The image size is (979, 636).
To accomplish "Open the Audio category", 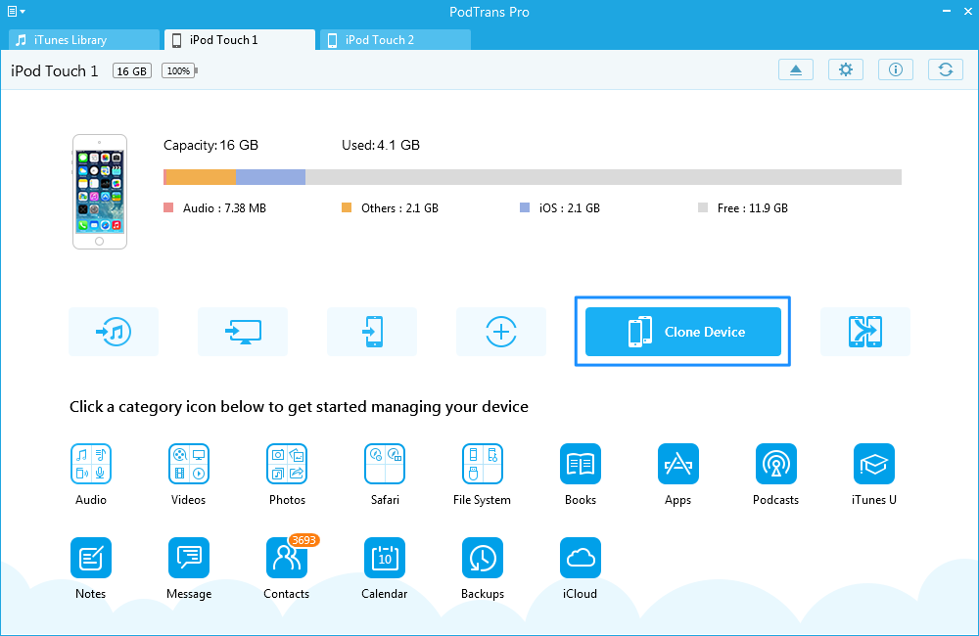I will 90,464.
